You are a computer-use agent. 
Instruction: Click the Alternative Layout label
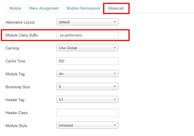(x=20, y=22)
